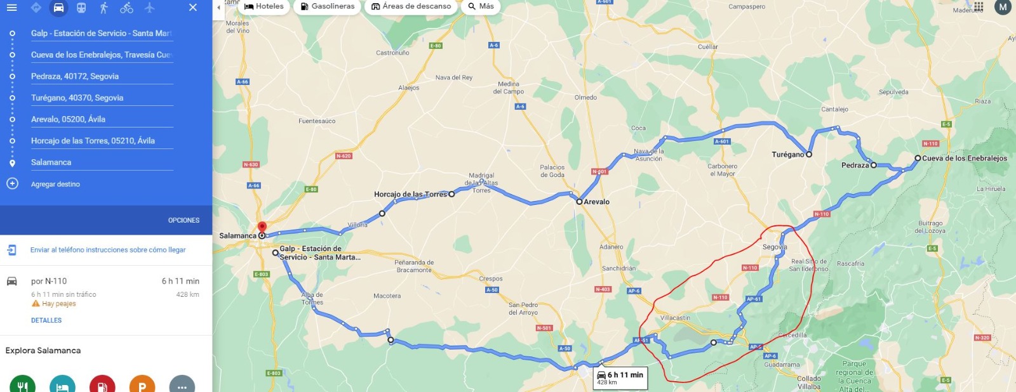Open the more explore categories icon
Image resolution: width=1016 pixels, height=392 pixels.
[182, 385]
